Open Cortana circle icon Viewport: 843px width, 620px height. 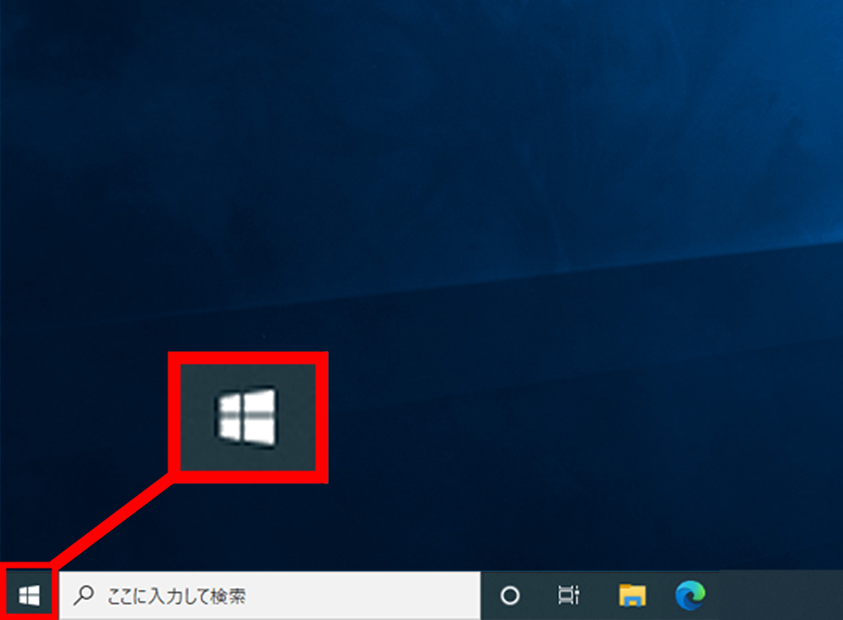(x=510, y=596)
